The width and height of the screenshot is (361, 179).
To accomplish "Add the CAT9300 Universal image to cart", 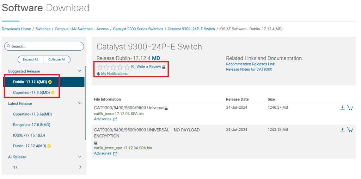I will (x=350, y=108).
